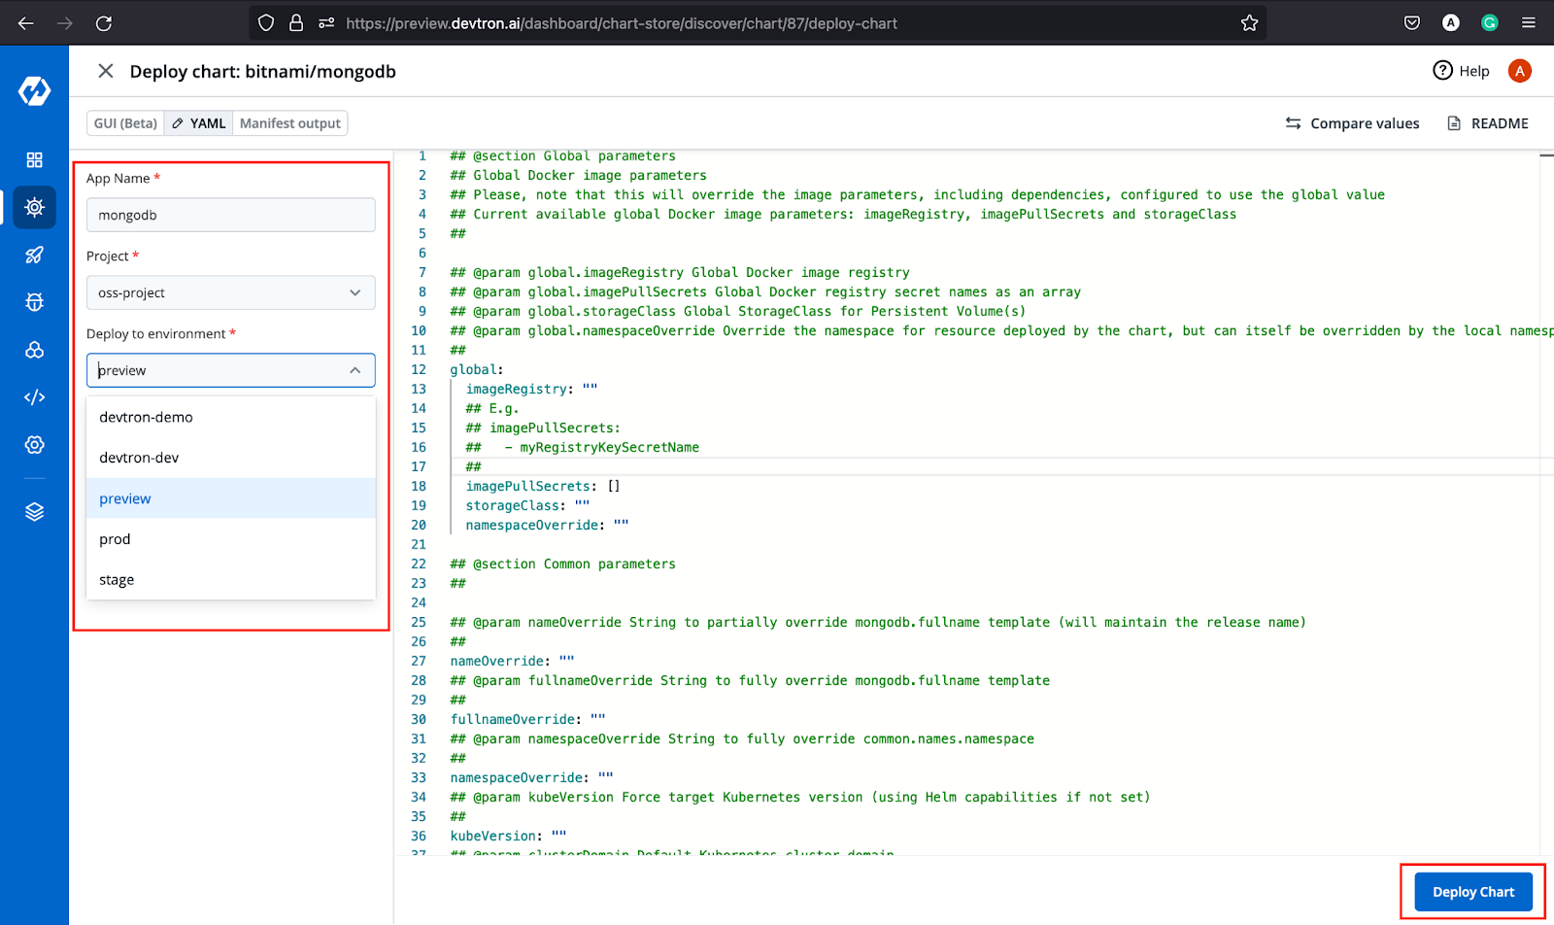Open the Applications grid icon in sidebar
Viewport: 1554px width, 925px height.
[34, 160]
